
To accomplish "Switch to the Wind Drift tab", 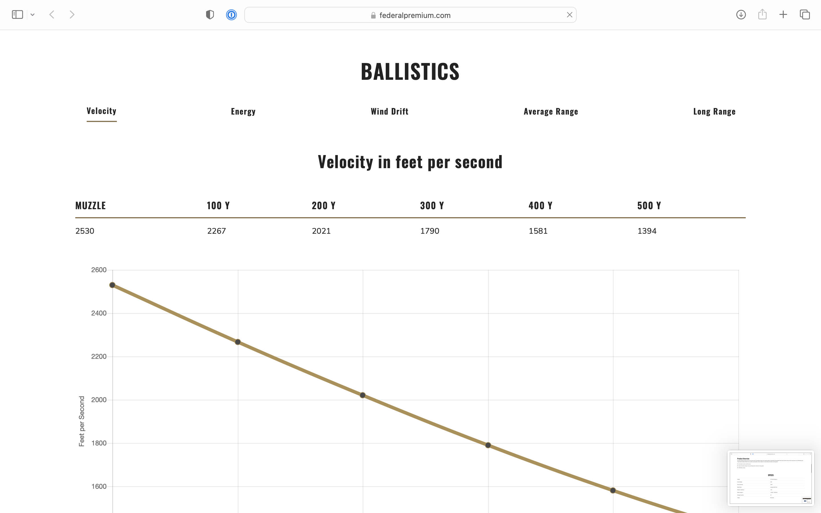I will click(x=389, y=111).
